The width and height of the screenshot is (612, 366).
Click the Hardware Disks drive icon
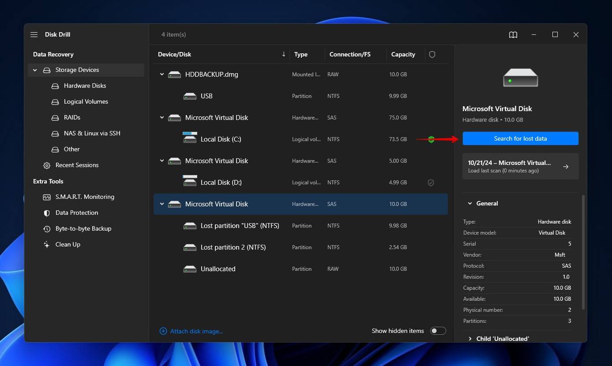[x=55, y=86]
